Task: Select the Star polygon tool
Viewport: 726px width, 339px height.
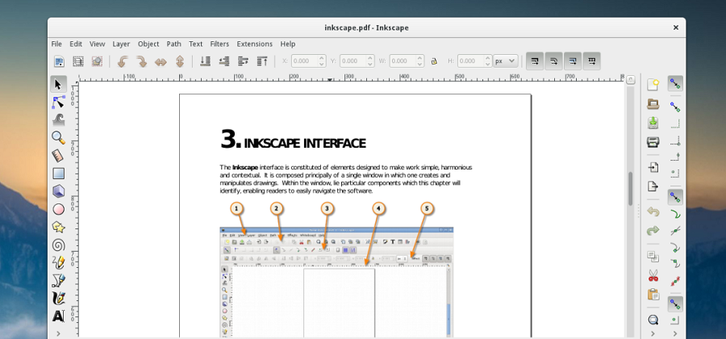Action: tap(58, 227)
